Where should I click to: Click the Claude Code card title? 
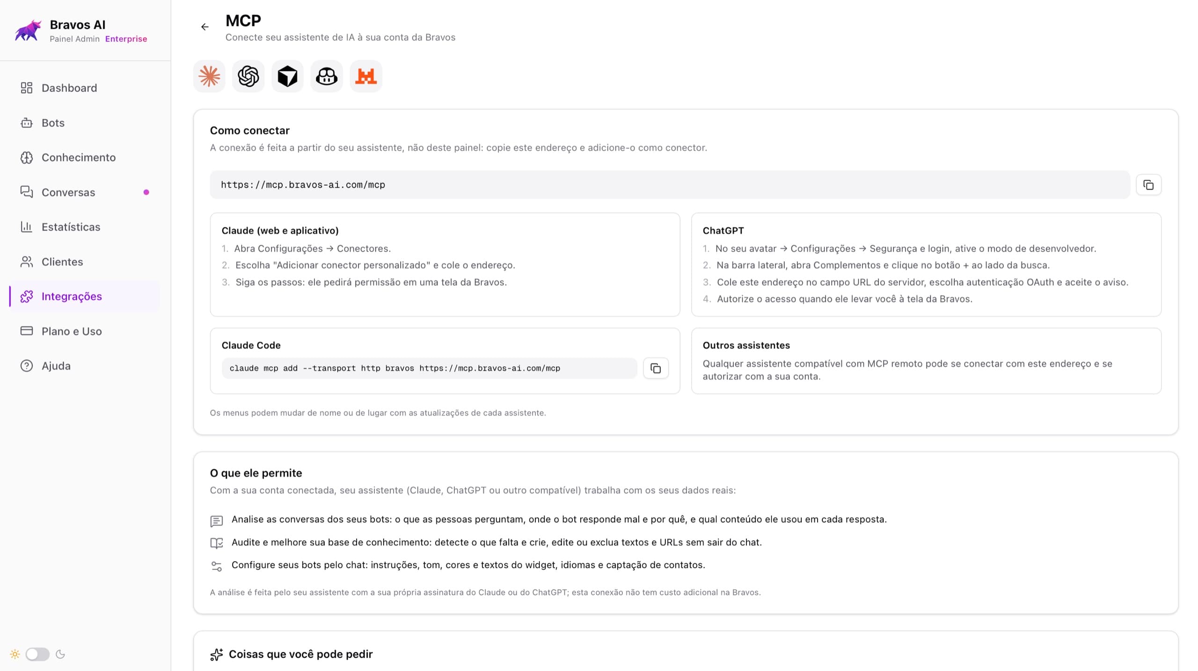click(251, 345)
